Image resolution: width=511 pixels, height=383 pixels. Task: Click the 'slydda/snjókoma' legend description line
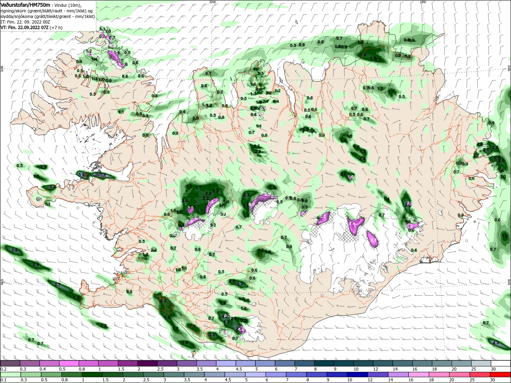pyautogui.click(x=48, y=16)
